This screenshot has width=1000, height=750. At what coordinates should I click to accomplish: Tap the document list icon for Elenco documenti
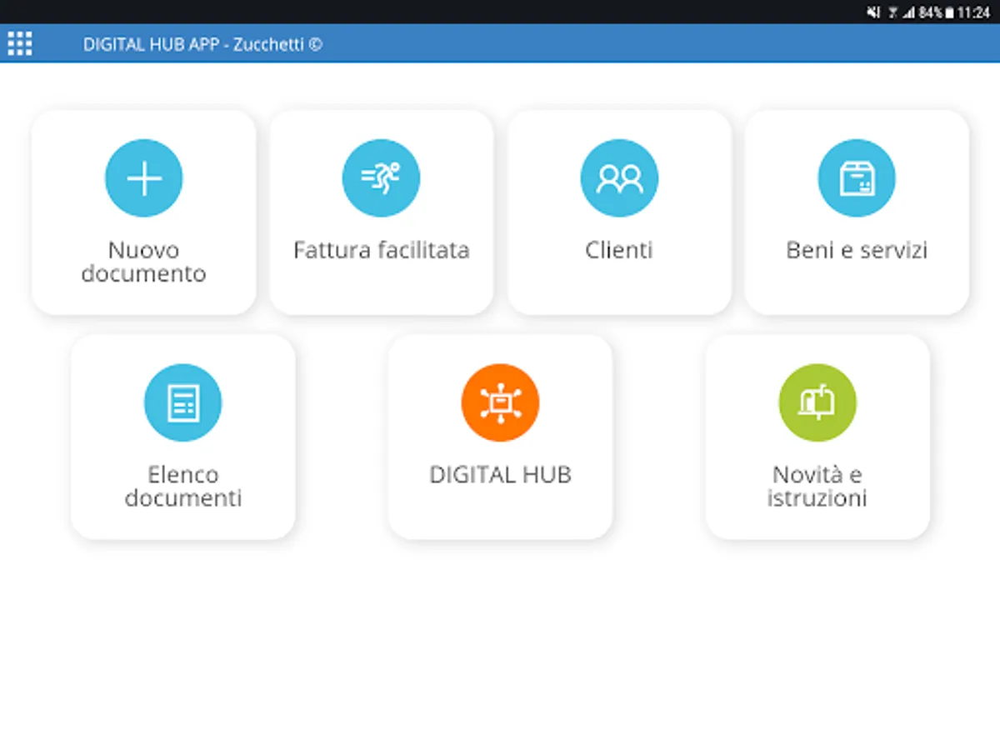183,402
